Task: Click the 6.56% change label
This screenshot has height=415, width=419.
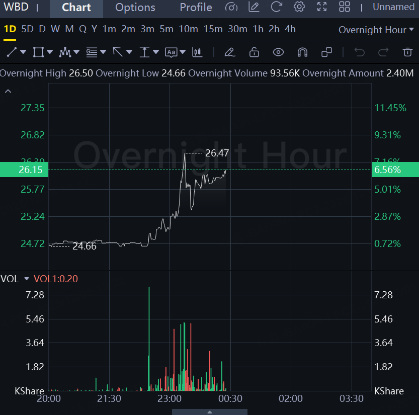Action: coord(395,170)
